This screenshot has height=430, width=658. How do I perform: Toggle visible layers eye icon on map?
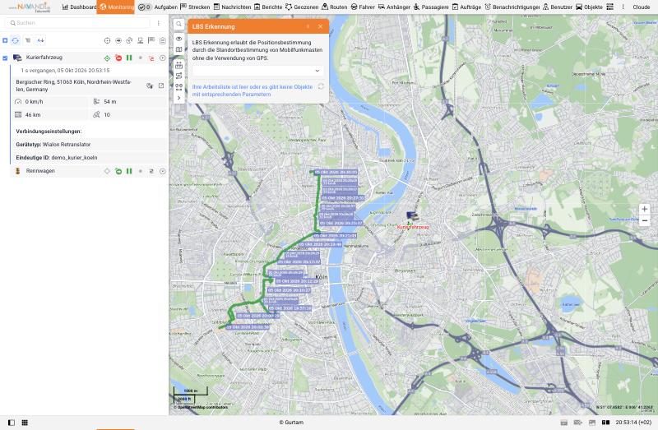tap(178, 39)
